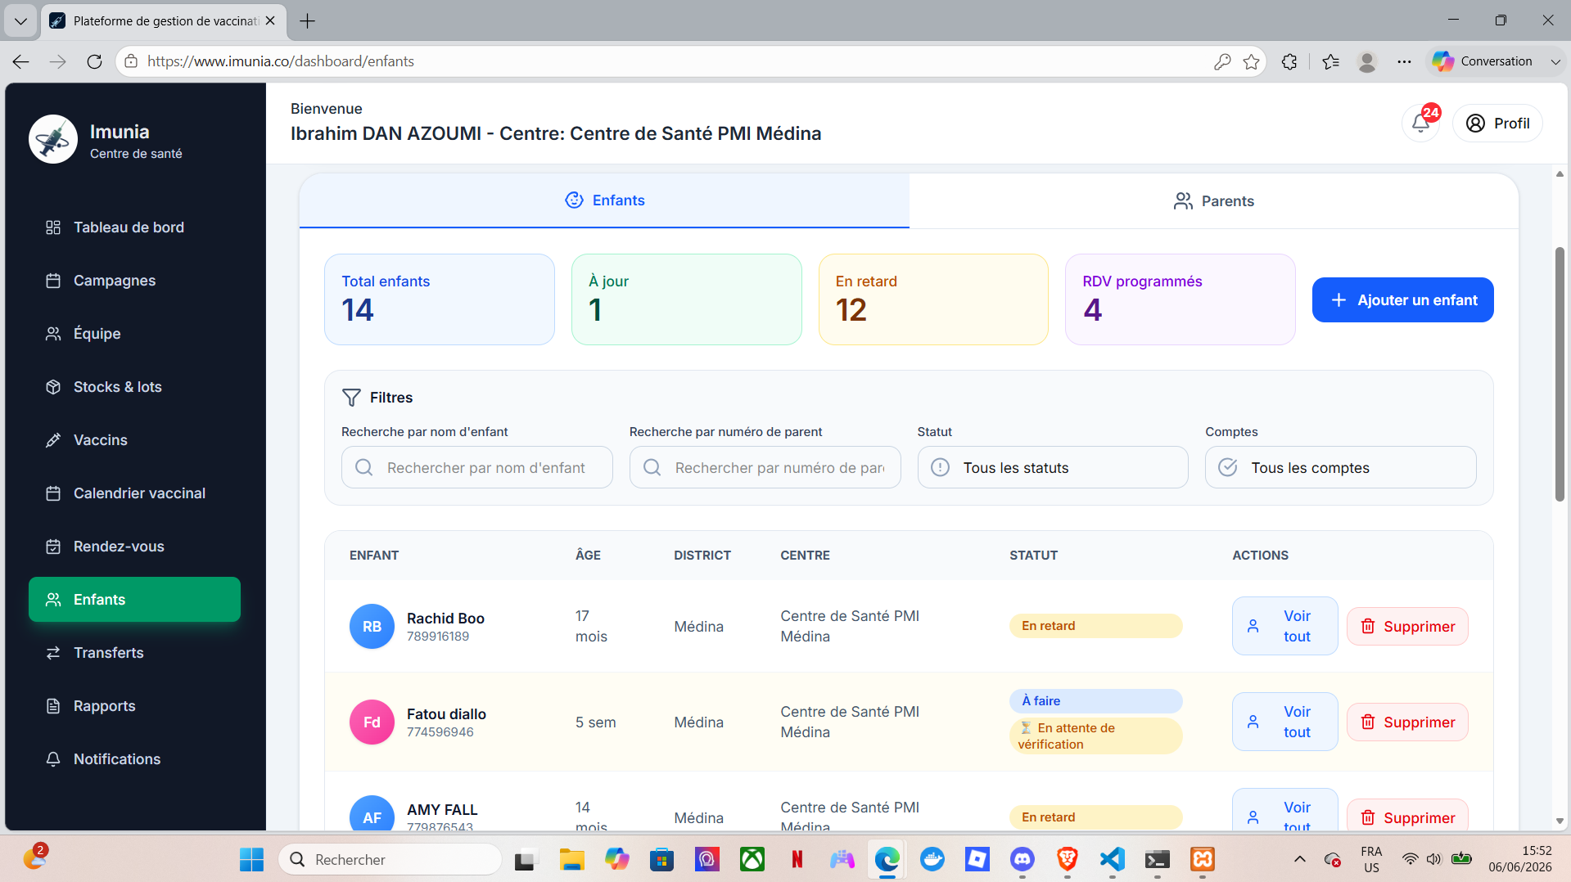The height and width of the screenshot is (882, 1571).
Task: Open Notifications in sidebar
Action: (134, 759)
